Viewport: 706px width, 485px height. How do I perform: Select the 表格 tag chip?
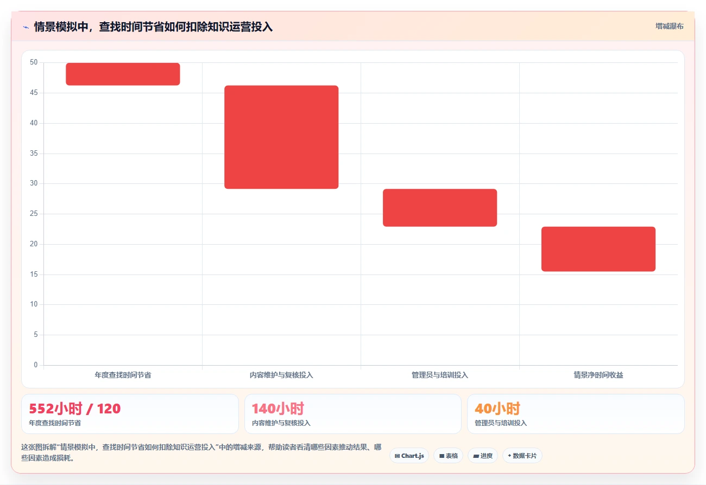(x=448, y=456)
